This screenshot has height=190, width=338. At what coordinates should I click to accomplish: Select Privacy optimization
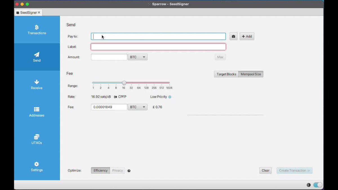point(117,171)
